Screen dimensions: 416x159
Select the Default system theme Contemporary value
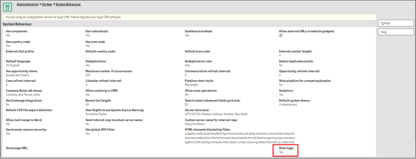coord(288,105)
